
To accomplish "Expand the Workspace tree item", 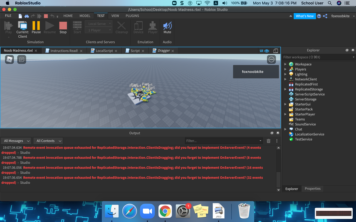I will click(286, 64).
